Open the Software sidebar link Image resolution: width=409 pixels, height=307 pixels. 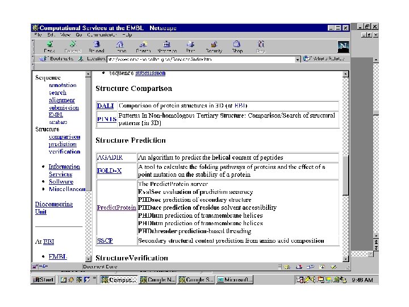[x=61, y=182]
